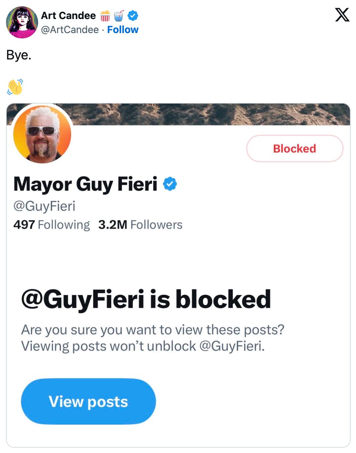Open the 3.2M Followers list
This screenshot has height=453, width=356.
(x=140, y=225)
